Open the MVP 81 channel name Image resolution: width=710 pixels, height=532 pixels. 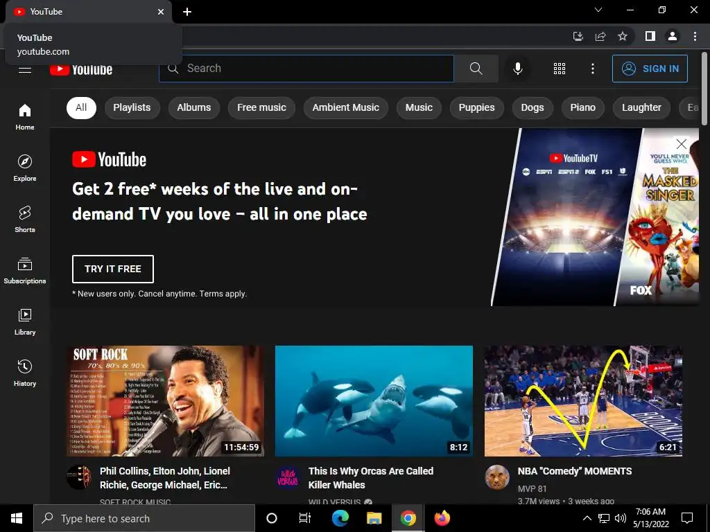(532, 488)
